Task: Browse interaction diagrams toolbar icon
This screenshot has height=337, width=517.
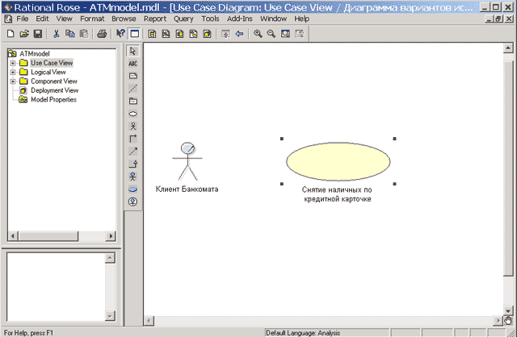Action: tap(166, 34)
